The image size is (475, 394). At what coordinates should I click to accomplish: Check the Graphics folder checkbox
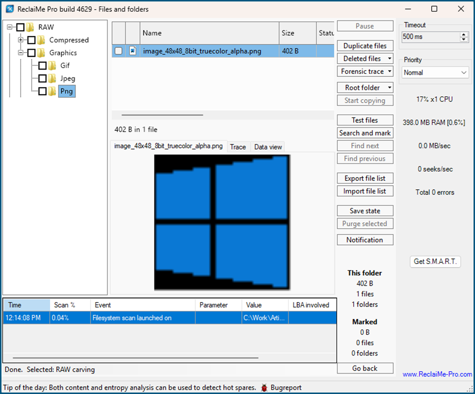pyautogui.click(x=32, y=53)
